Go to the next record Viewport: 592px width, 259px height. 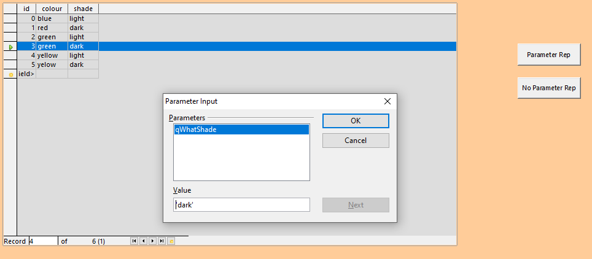point(152,241)
